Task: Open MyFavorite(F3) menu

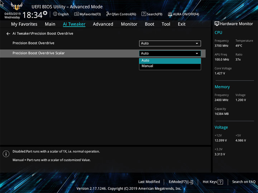Action: [87, 14]
